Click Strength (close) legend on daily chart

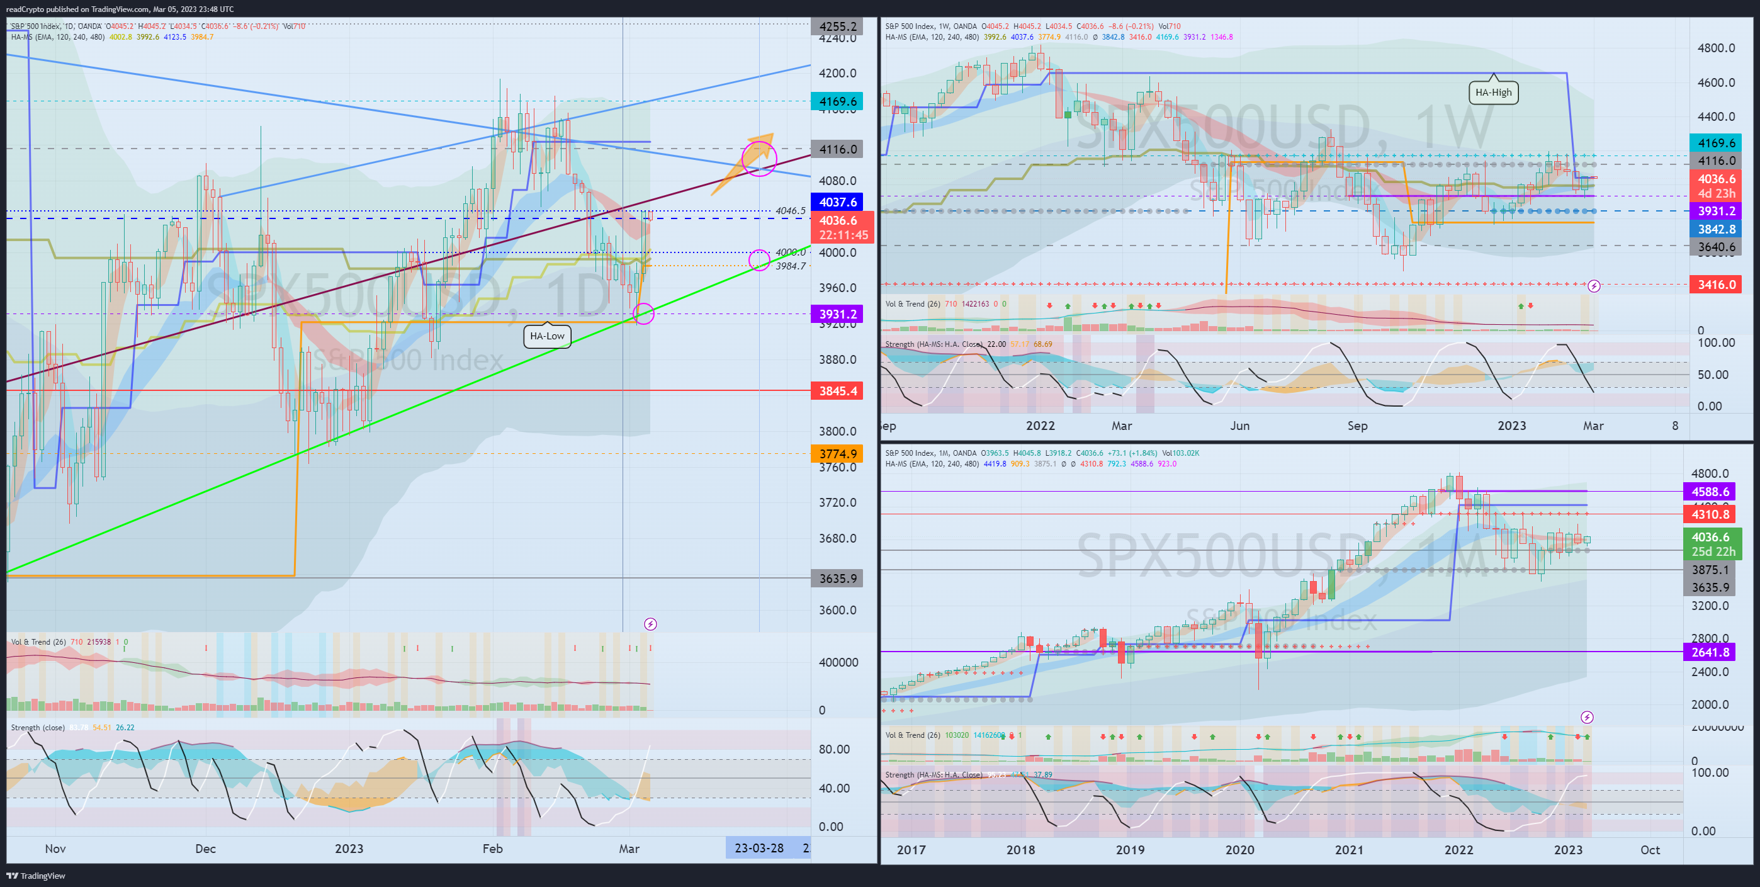[38, 727]
